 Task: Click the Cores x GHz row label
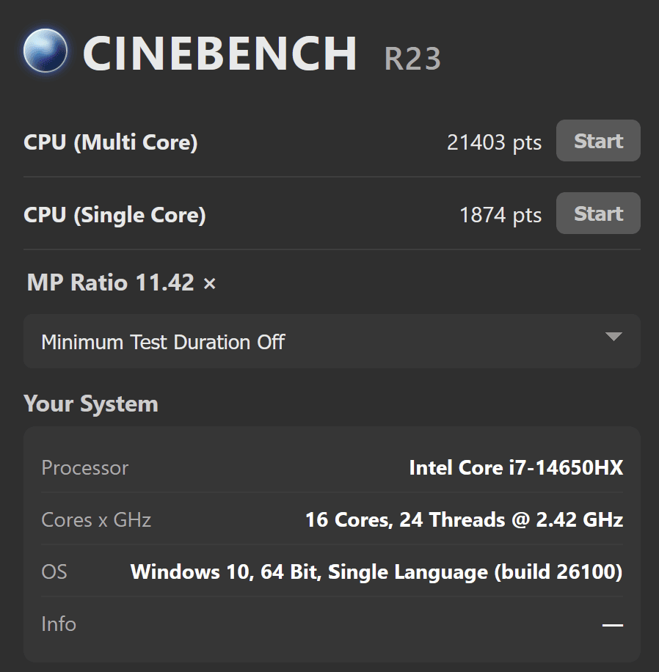[96, 520]
